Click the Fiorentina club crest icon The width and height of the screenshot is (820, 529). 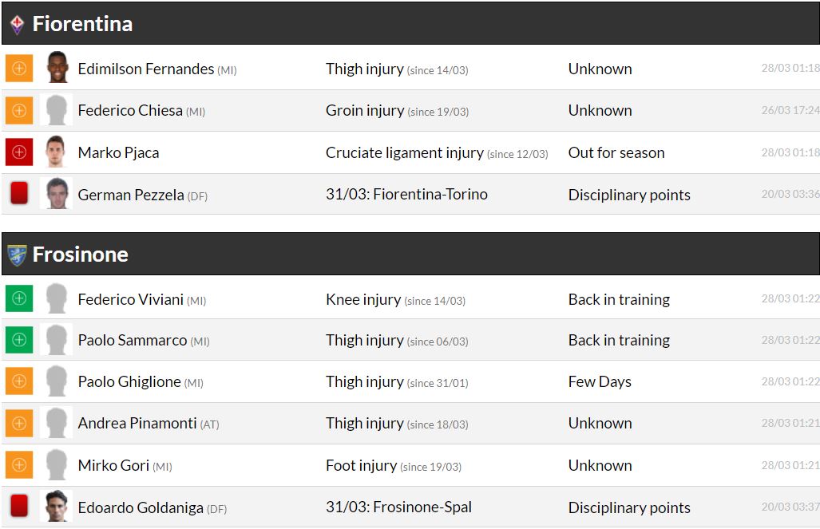(17, 25)
